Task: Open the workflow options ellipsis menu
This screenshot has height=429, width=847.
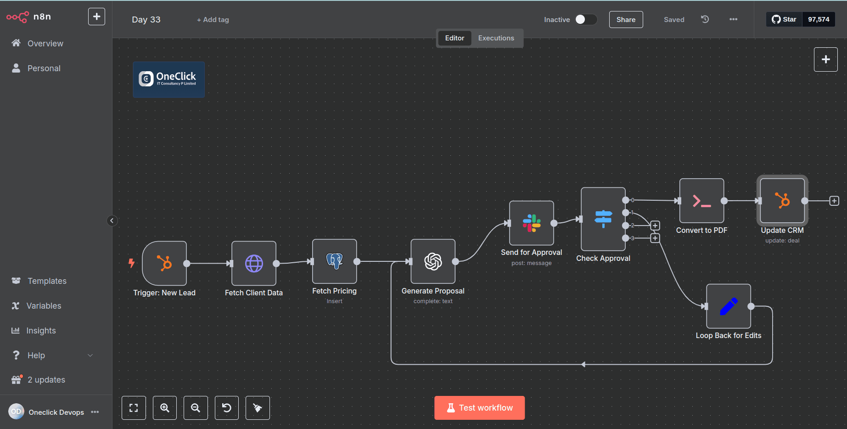Action: [x=733, y=19]
